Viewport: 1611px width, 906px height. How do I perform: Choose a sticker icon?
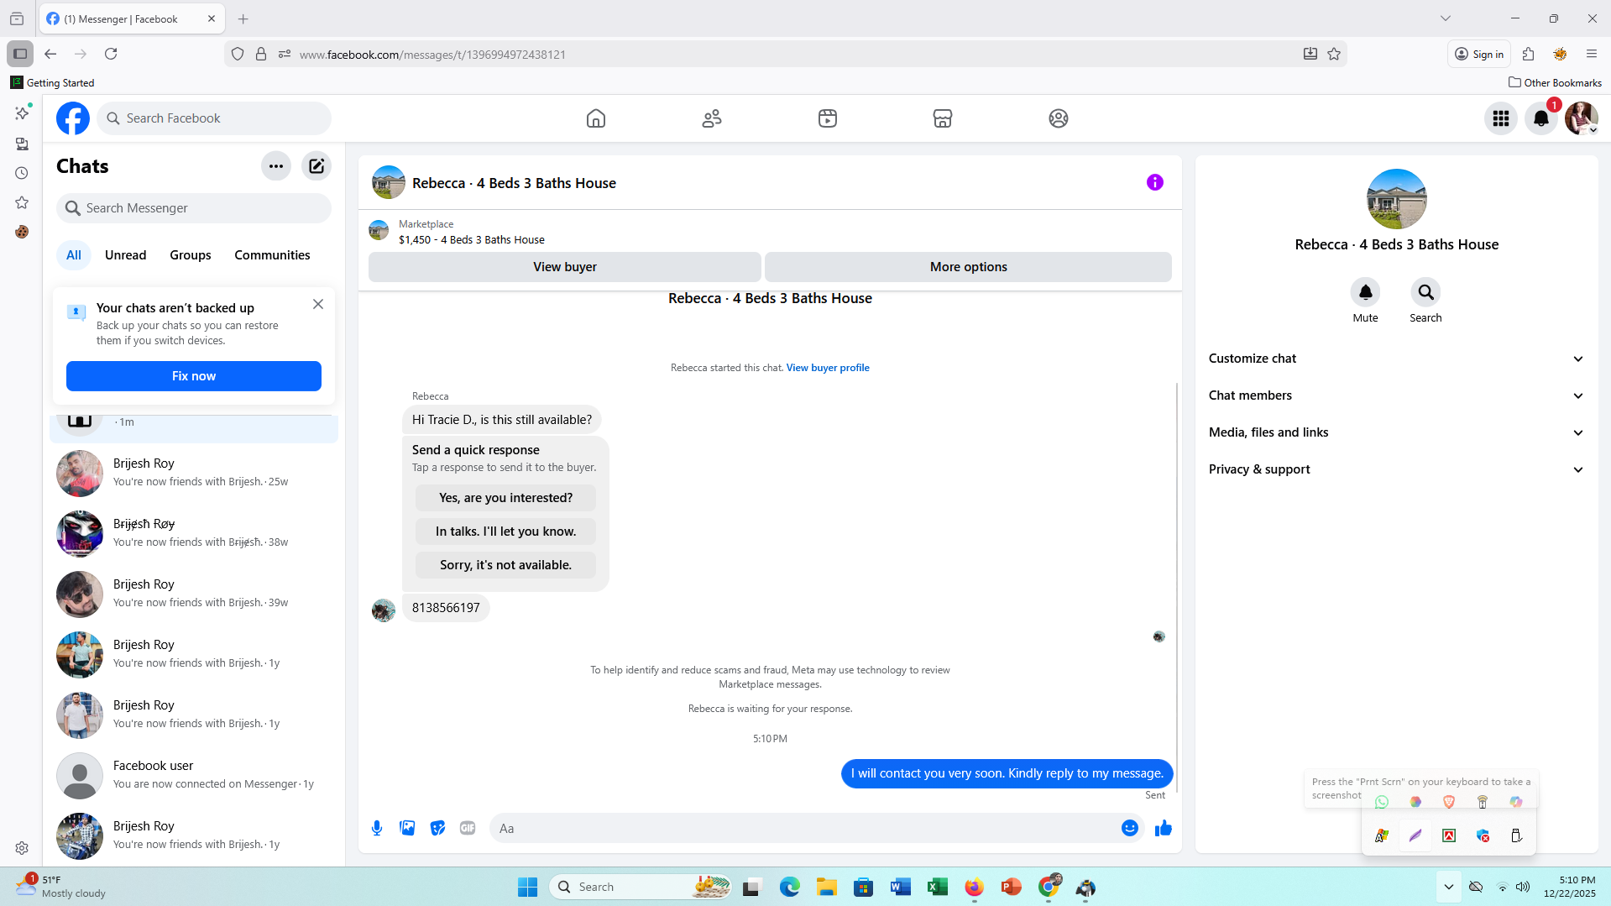pos(437,828)
